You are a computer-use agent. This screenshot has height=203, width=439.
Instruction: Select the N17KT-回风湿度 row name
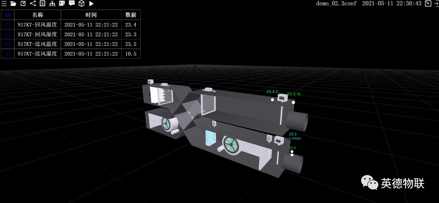37,34
